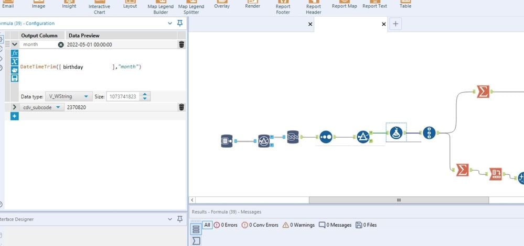Select the Formula flask tool on the canvas
The width and height of the screenshot is (524, 246).
tap(396, 132)
